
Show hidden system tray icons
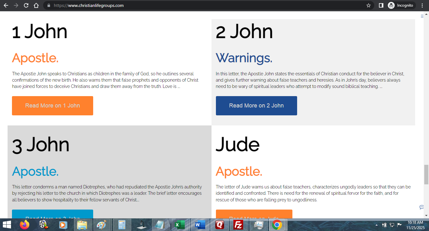(376, 225)
